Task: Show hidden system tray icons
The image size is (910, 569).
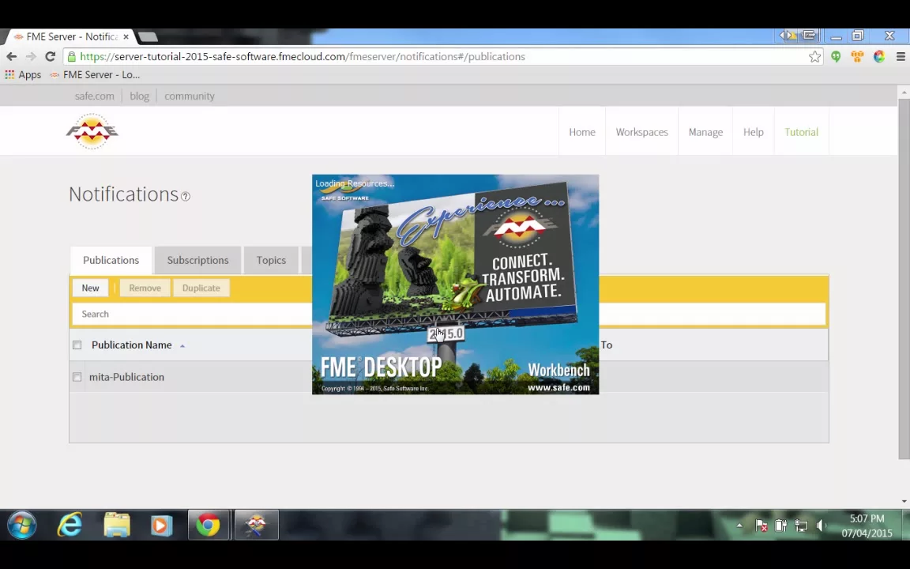Action: click(739, 526)
